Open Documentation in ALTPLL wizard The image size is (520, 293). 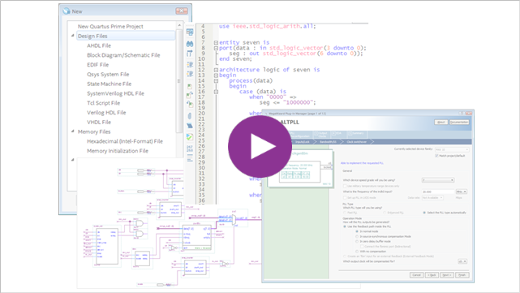pyautogui.click(x=459, y=122)
